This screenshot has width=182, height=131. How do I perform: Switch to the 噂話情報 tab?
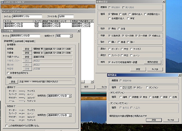coord(29,41)
